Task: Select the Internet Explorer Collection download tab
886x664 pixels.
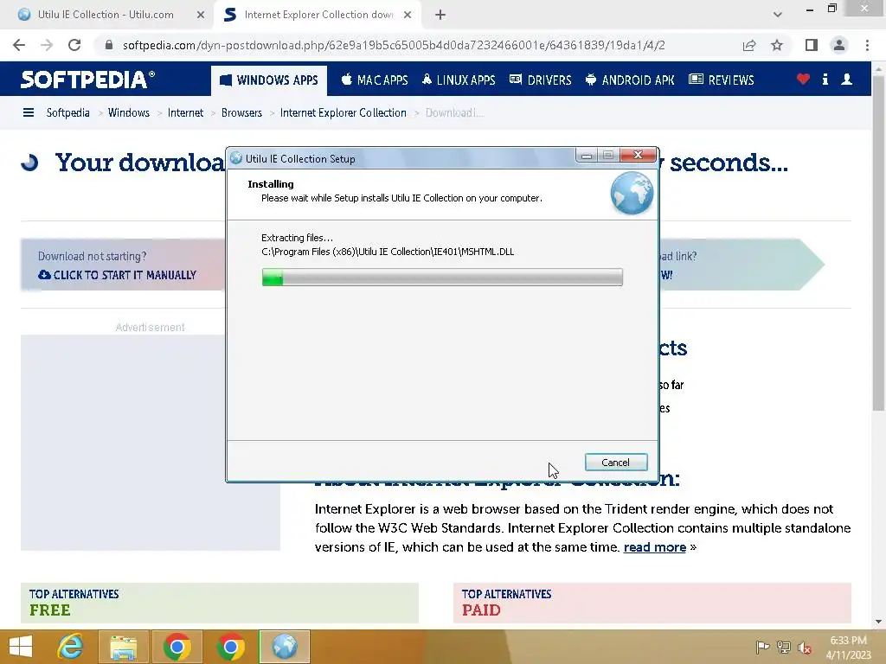Action: [318, 15]
